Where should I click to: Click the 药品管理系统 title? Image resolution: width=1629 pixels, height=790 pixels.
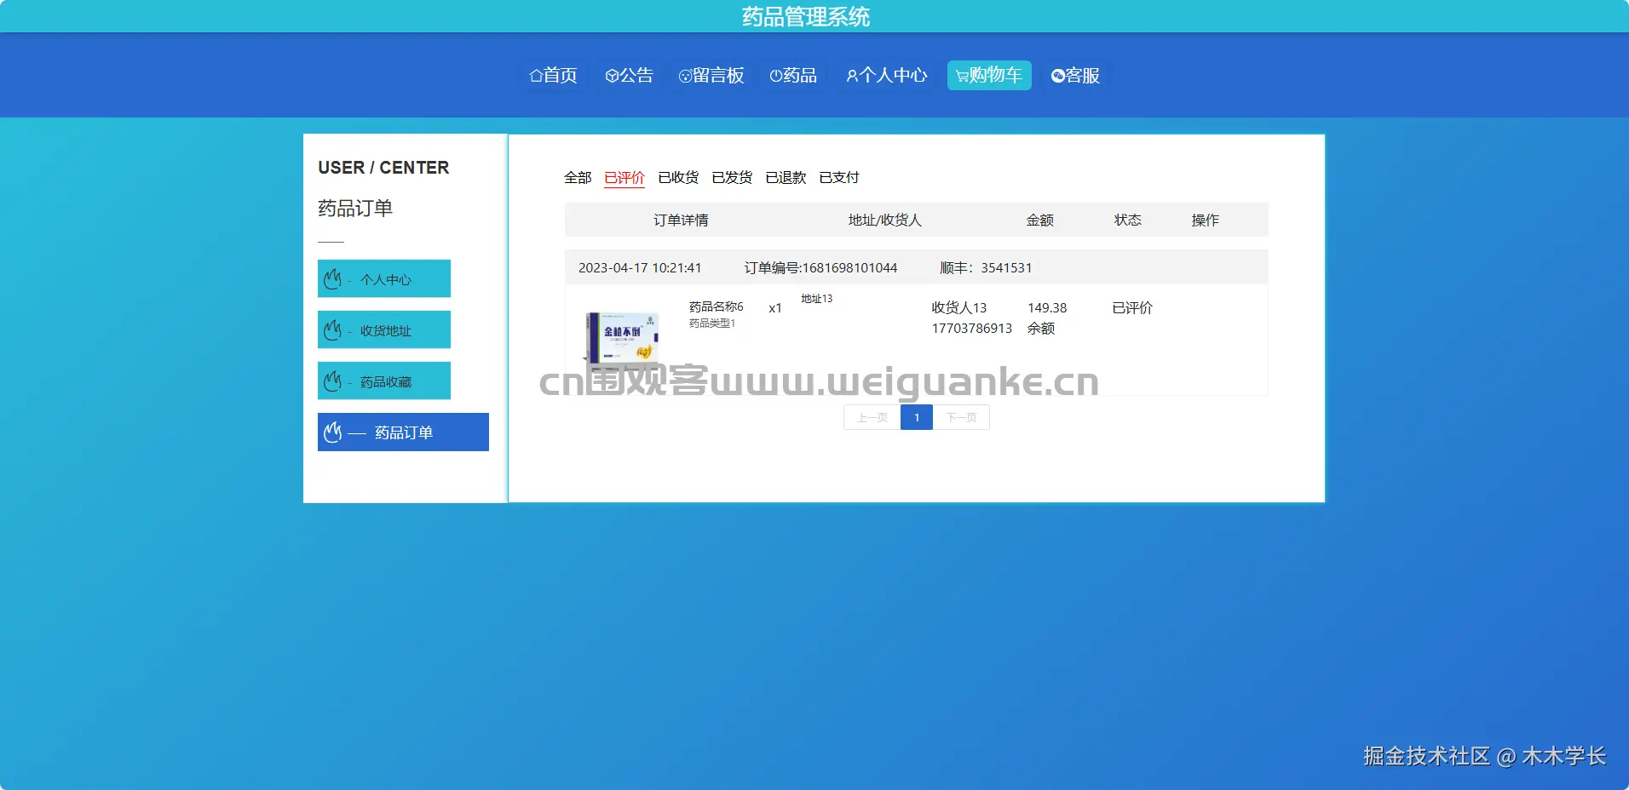point(806,16)
